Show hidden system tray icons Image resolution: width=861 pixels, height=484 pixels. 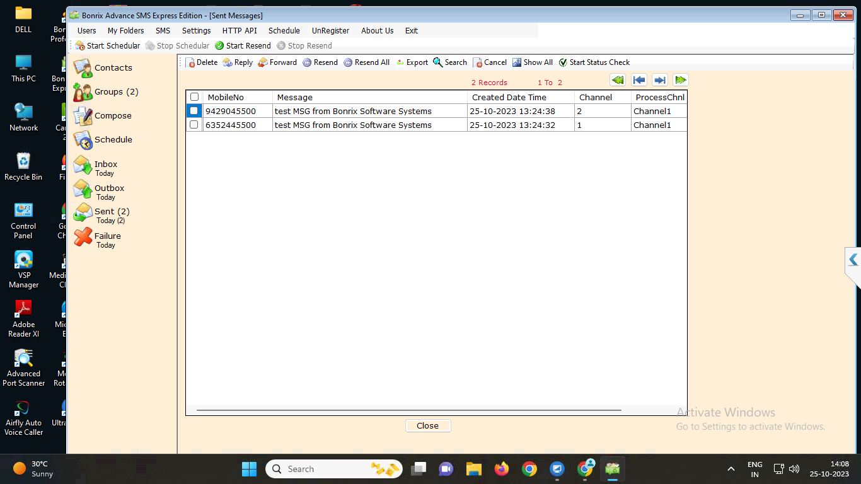pyautogui.click(x=731, y=469)
